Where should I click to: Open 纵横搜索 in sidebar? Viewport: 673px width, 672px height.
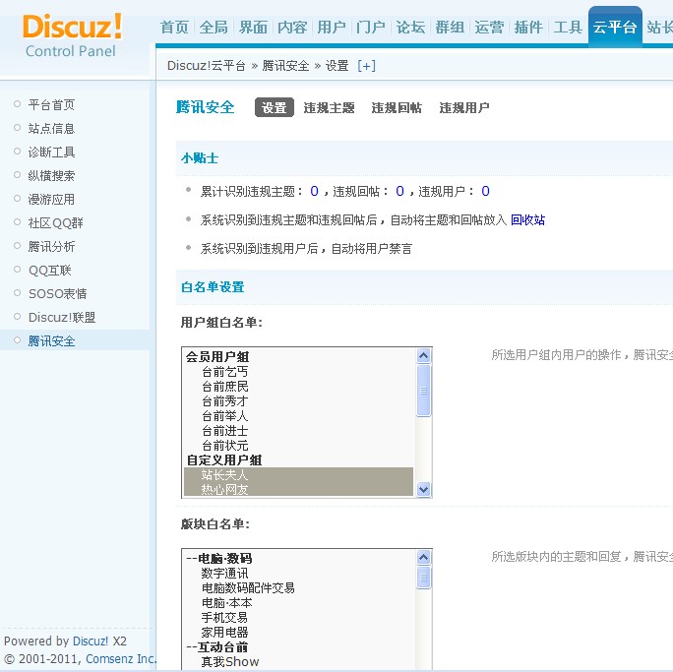click(x=51, y=175)
